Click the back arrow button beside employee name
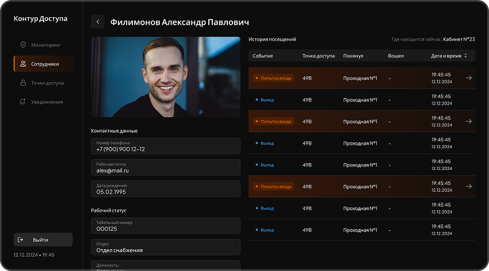This screenshot has width=489, height=271. coord(98,22)
